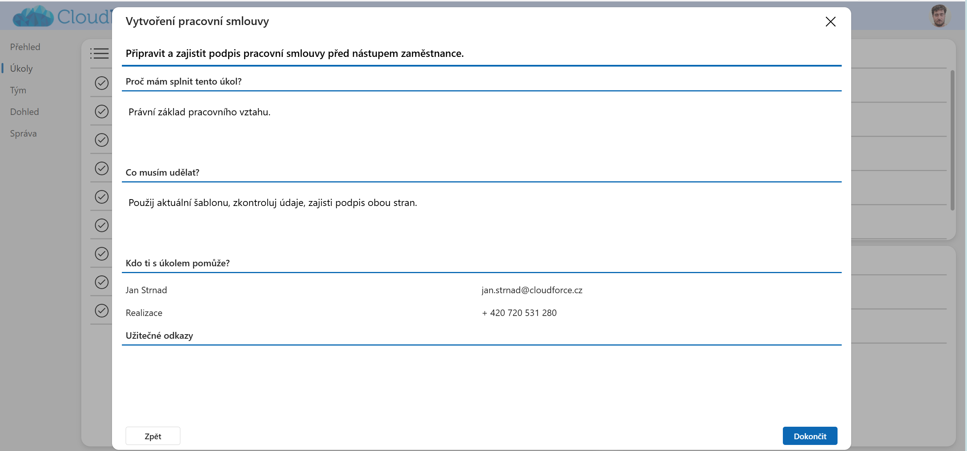This screenshot has height=451, width=967.
Task: Close the contract creation dialog
Action: coord(830,22)
